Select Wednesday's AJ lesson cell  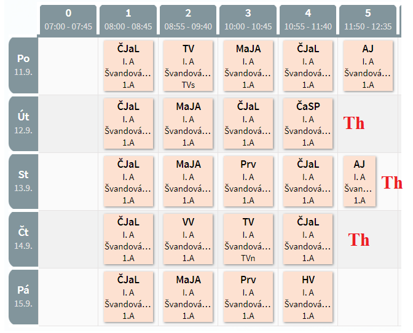coord(360,182)
